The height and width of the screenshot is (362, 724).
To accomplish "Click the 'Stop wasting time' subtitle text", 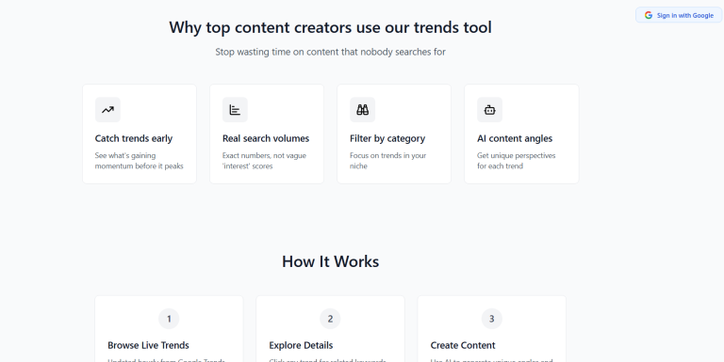I will (x=330, y=52).
